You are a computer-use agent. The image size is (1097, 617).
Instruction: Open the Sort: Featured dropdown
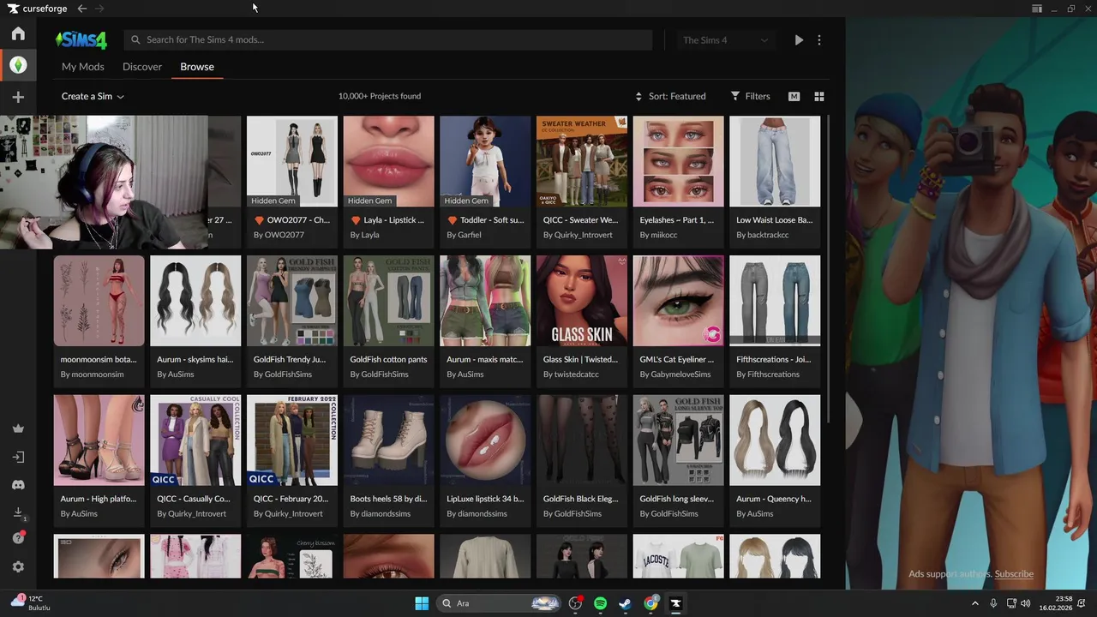(x=670, y=96)
